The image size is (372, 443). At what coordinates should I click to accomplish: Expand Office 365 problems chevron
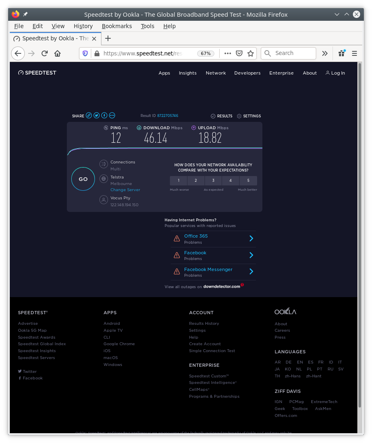[251, 238]
